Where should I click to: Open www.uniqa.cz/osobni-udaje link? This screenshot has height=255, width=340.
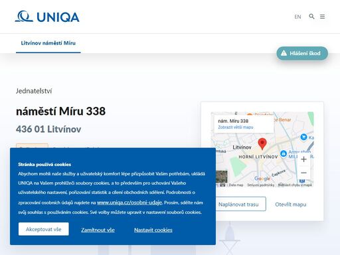[129, 203]
